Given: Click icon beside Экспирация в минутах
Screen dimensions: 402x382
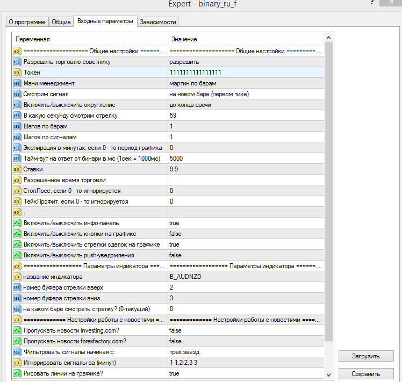Looking at the screenshot, I should [17, 148].
